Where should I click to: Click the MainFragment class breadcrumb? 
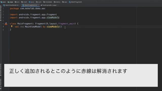[75, 2]
